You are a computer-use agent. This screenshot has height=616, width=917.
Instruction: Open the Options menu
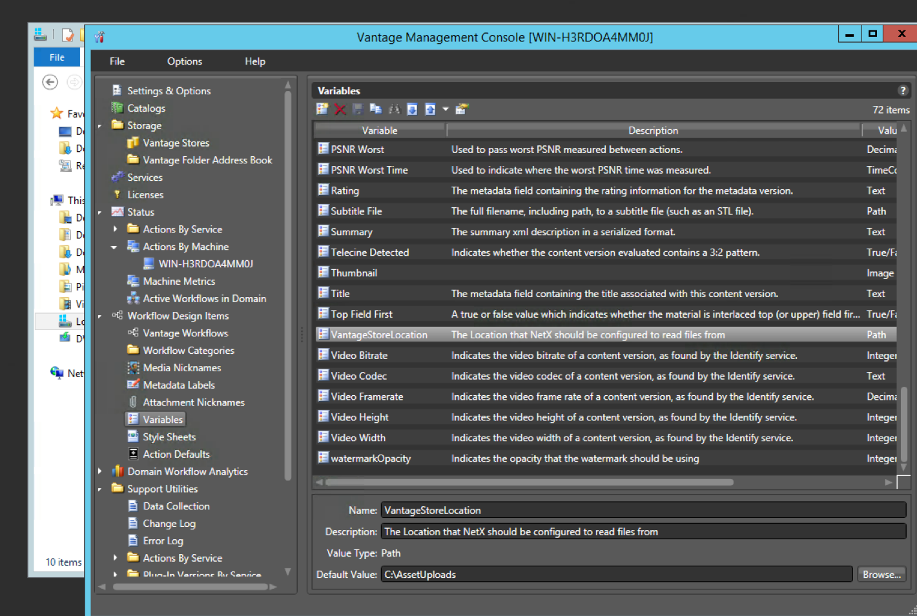185,61
